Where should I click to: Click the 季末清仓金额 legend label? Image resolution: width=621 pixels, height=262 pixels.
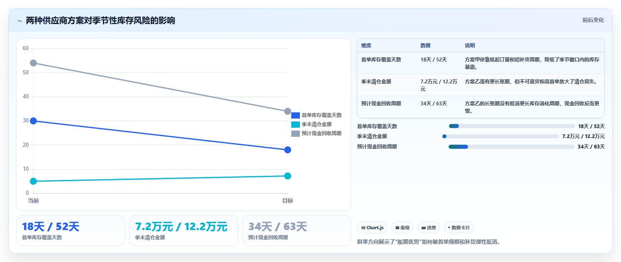pos(317,124)
